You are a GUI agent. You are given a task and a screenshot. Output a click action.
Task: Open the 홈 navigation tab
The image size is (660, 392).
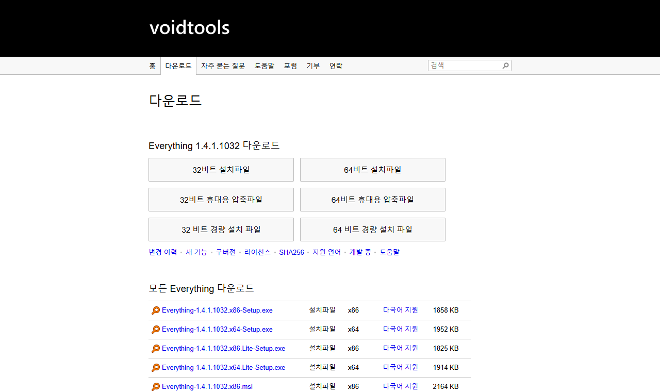click(x=152, y=66)
